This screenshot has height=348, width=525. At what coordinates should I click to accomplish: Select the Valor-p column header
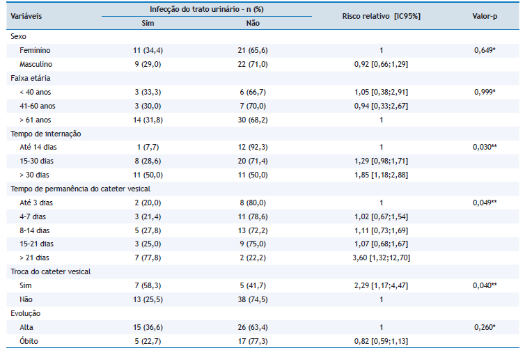click(483, 14)
